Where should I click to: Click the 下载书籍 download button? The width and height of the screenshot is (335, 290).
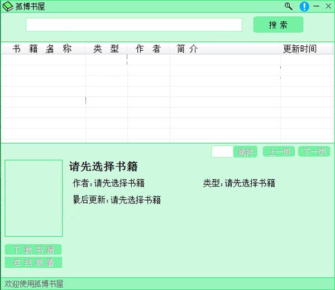pyautogui.click(x=33, y=250)
